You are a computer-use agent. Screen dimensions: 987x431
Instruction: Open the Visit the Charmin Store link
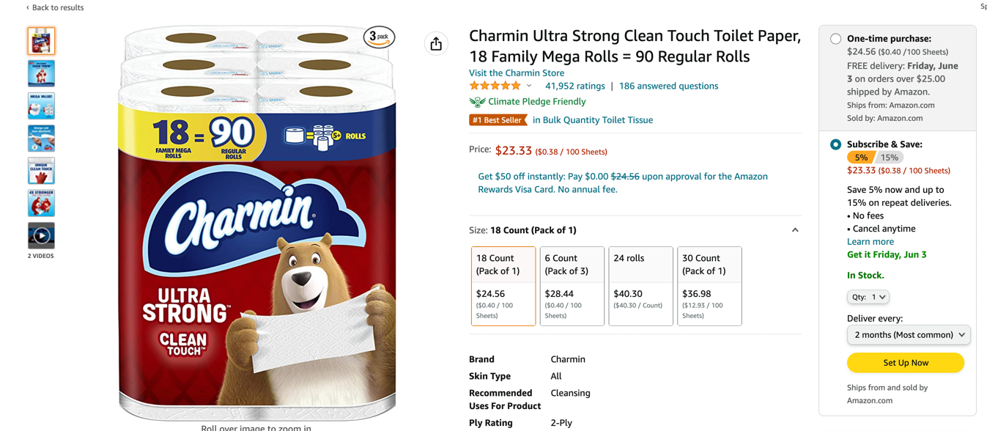tap(517, 73)
